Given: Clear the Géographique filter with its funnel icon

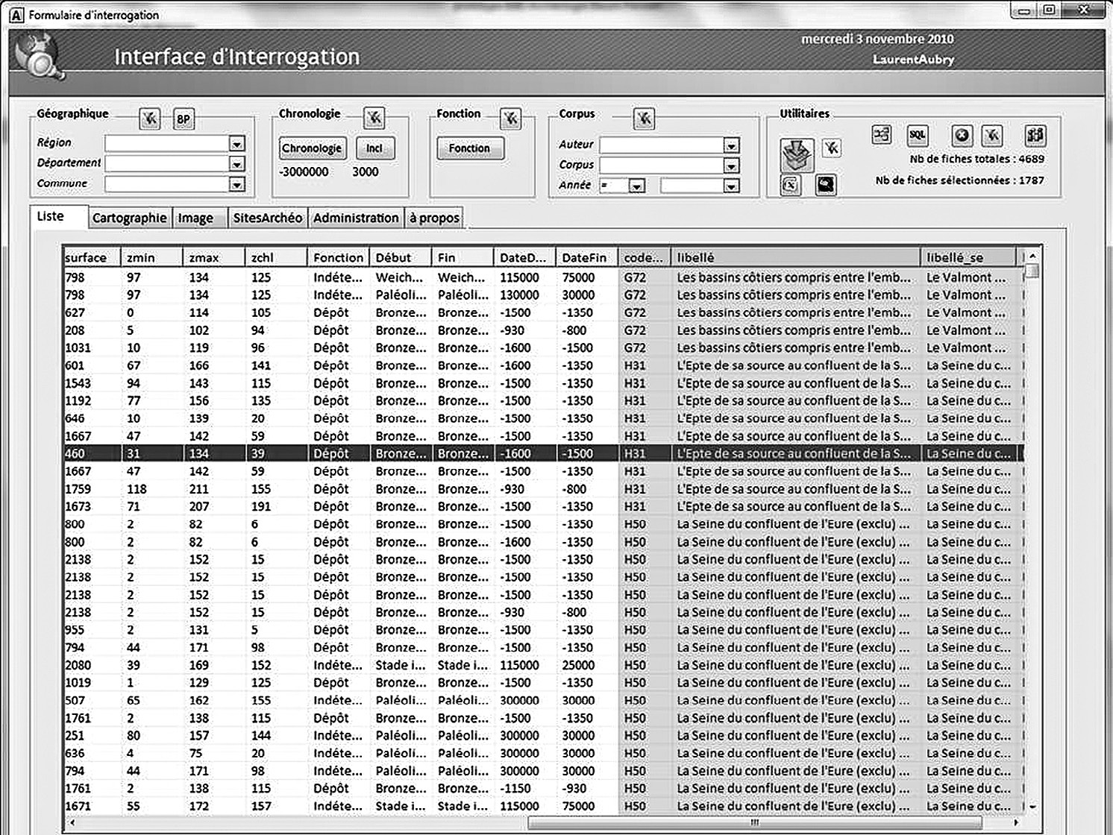Looking at the screenshot, I should click(x=150, y=119).
